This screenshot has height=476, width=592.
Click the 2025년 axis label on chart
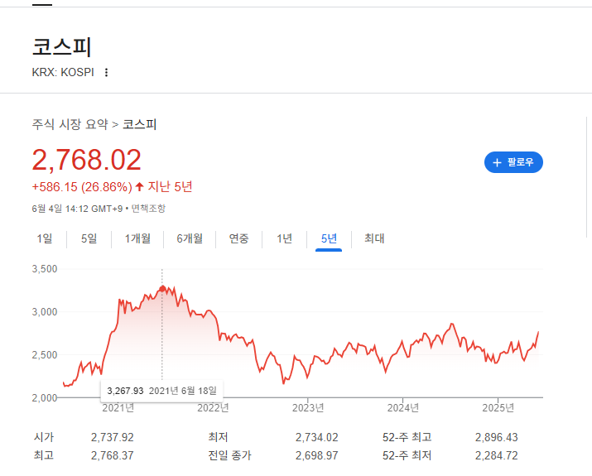pyautogui.click(x=498, y=407)
